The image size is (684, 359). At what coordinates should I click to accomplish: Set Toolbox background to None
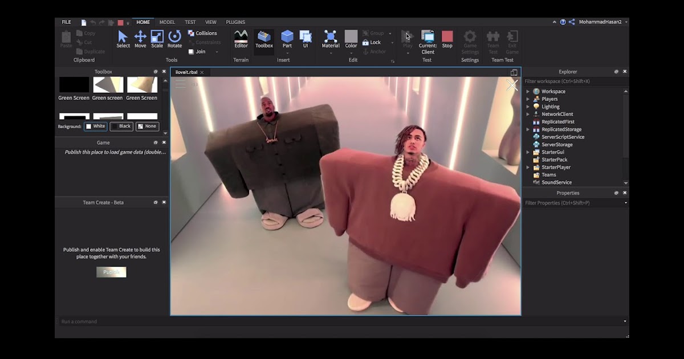tap(147, 127)
